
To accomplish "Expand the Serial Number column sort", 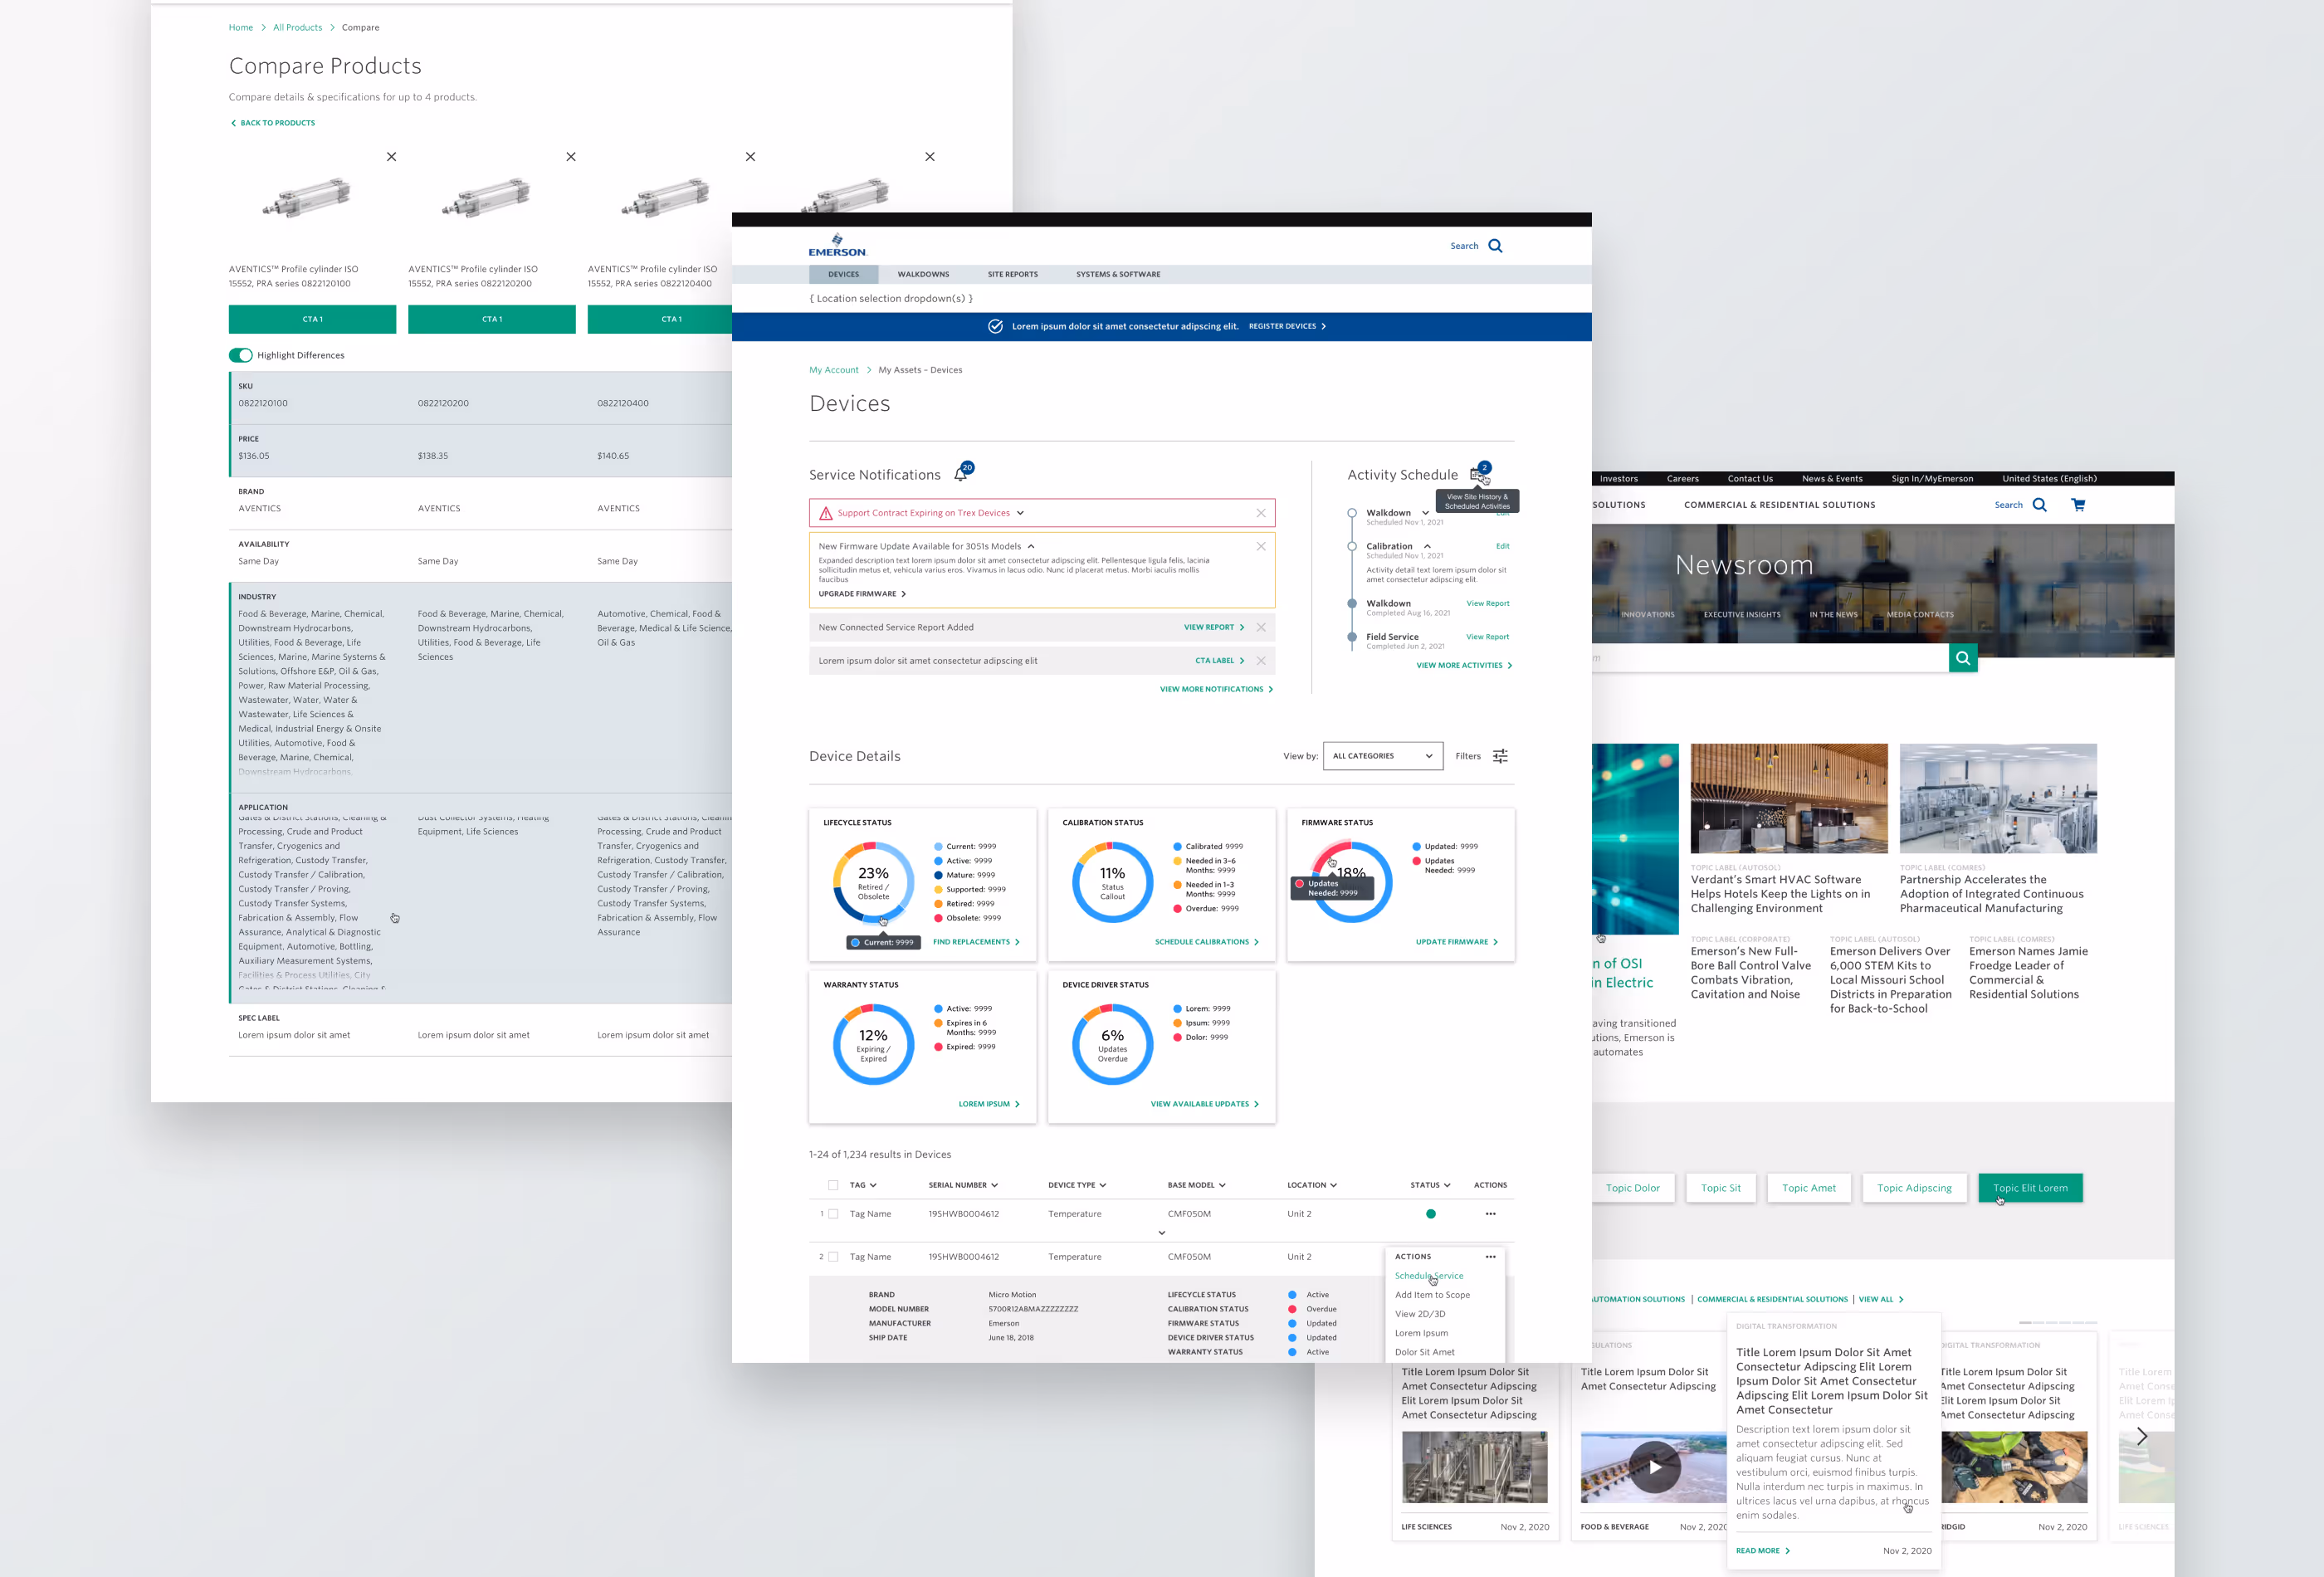I will tap(994, 1185).
